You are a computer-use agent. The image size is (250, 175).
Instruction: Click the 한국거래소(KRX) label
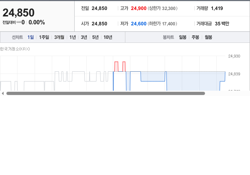coord(15,49)
